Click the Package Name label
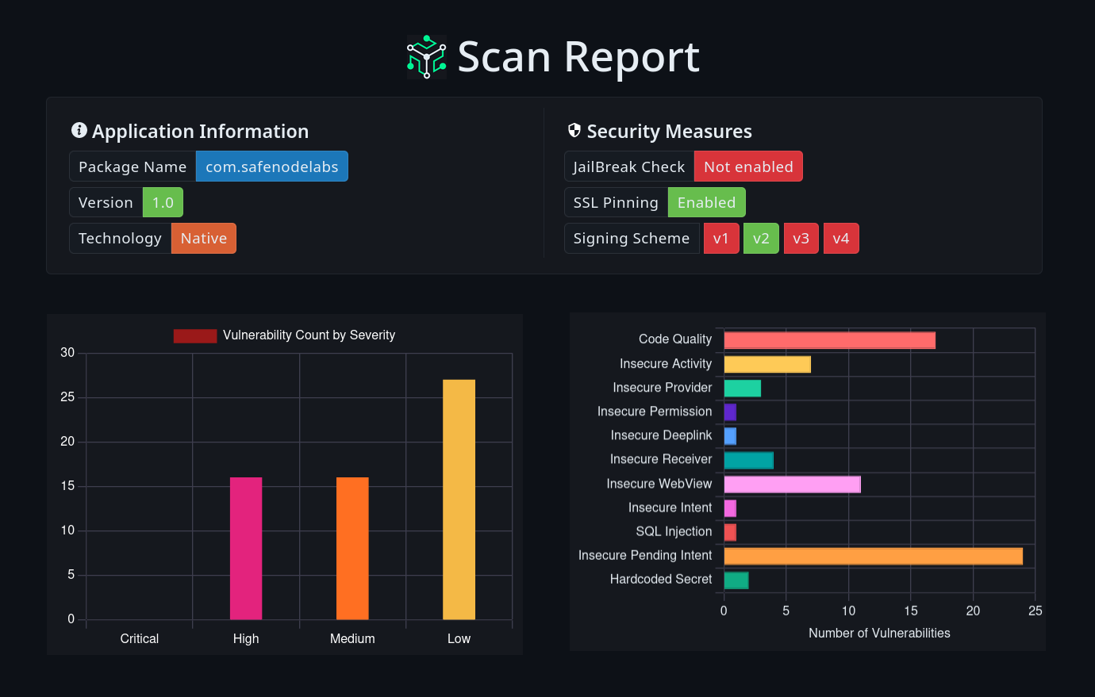The height and width of the screenshot is (697, 1095). pyautogui.click(x=133, y=167)
